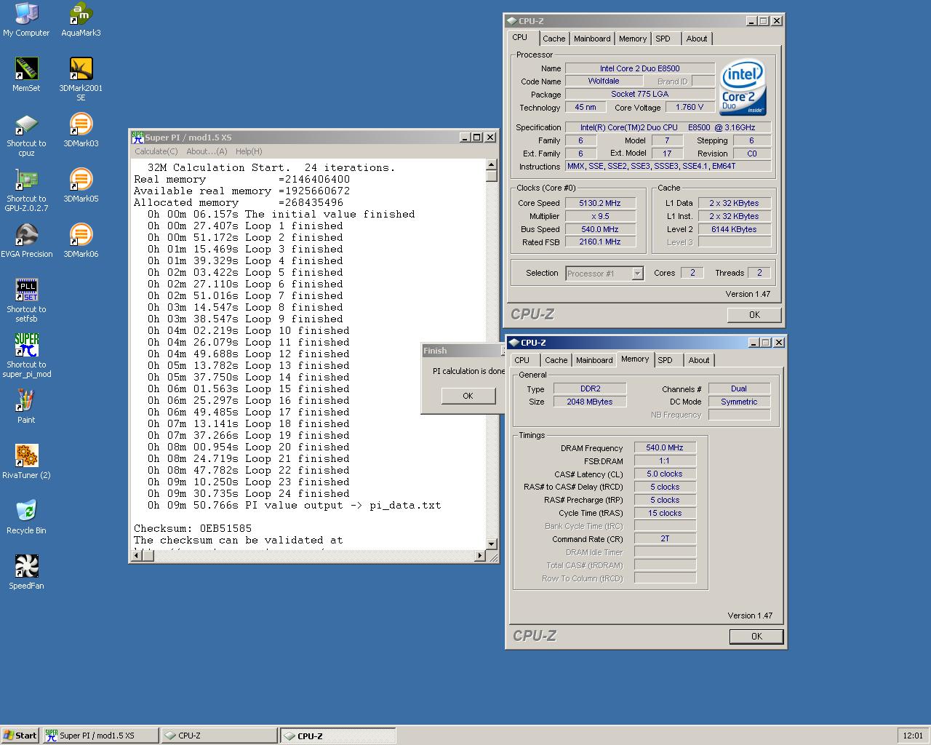The image size is (931, 745).
Task: Select the Shortcut to cpuz icon
Action: (26, 135)
